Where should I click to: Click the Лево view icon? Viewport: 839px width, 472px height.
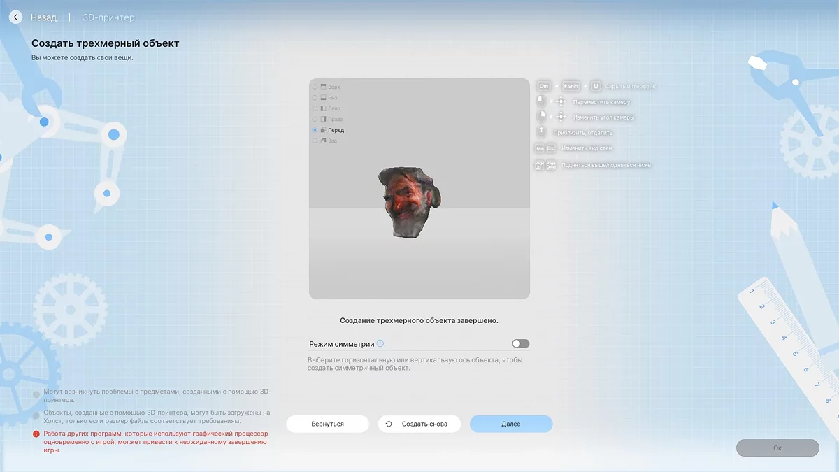[323, 108]
